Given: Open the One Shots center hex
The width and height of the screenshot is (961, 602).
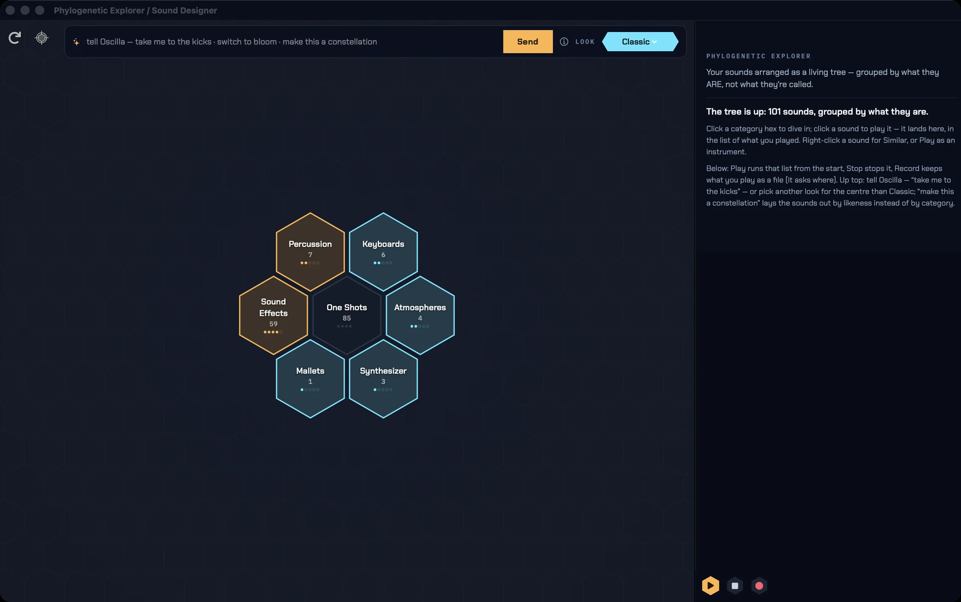Looking at the screenshot, I should 347,315.
